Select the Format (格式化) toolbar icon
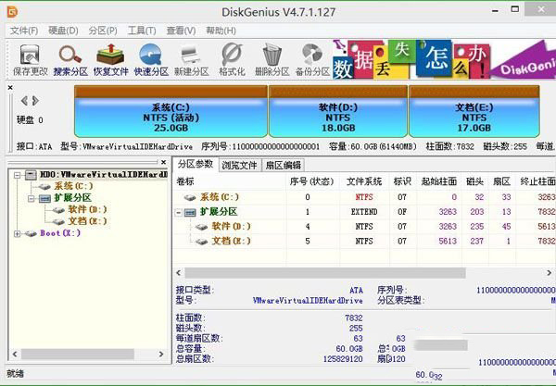 point(232,60)
